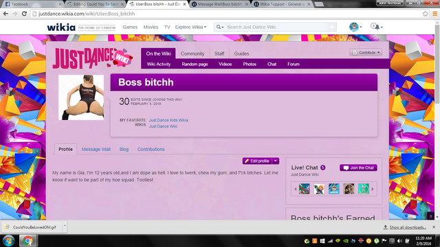
Task: Open the notifications bell menu
Action: point(377,27)
